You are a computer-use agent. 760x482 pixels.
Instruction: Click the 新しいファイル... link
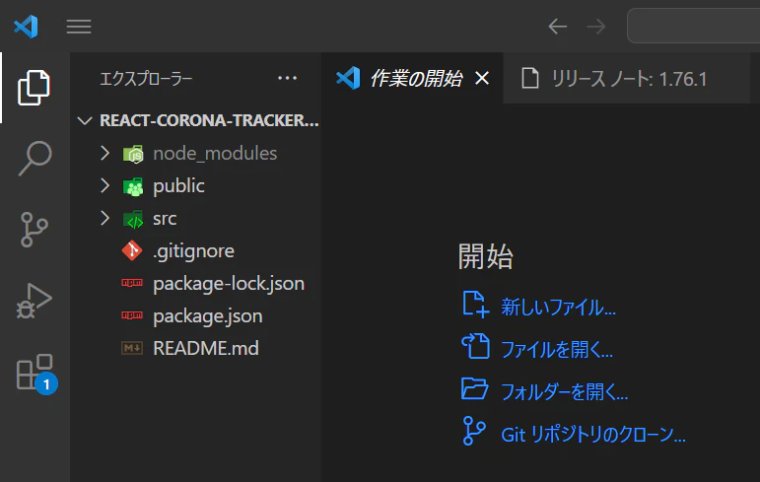[x=558, y=308]
